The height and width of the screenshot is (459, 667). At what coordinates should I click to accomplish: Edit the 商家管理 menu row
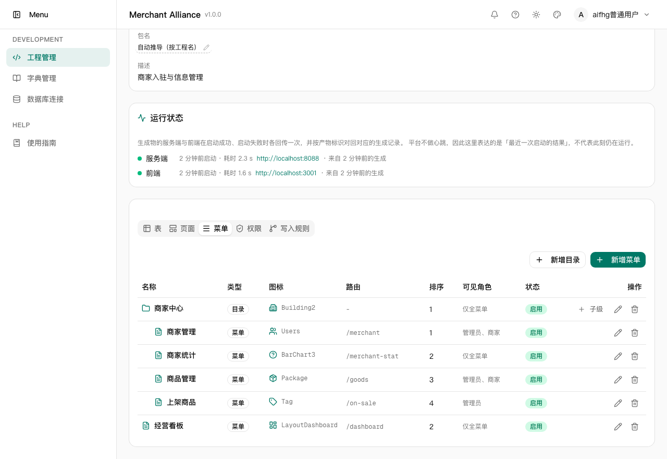pyautogui.click(x=618, y=333)
